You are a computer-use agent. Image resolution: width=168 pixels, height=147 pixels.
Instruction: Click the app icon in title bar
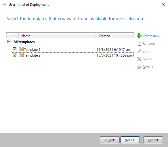pyautogui.click(x=5, y=5)
